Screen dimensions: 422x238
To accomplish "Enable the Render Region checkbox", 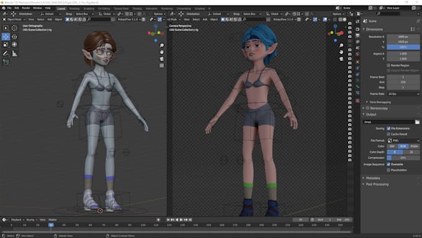I will [x=388, y=65].
